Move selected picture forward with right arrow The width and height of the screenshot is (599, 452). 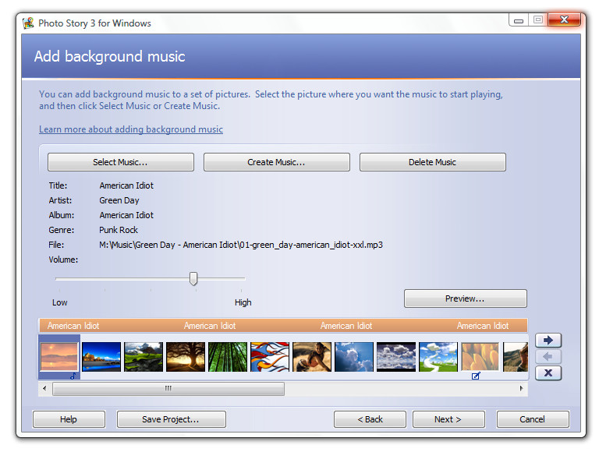[548, 340]
